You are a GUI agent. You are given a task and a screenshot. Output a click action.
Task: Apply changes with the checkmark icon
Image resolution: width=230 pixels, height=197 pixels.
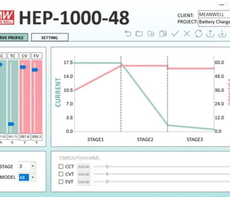click(x=175, y=33)
